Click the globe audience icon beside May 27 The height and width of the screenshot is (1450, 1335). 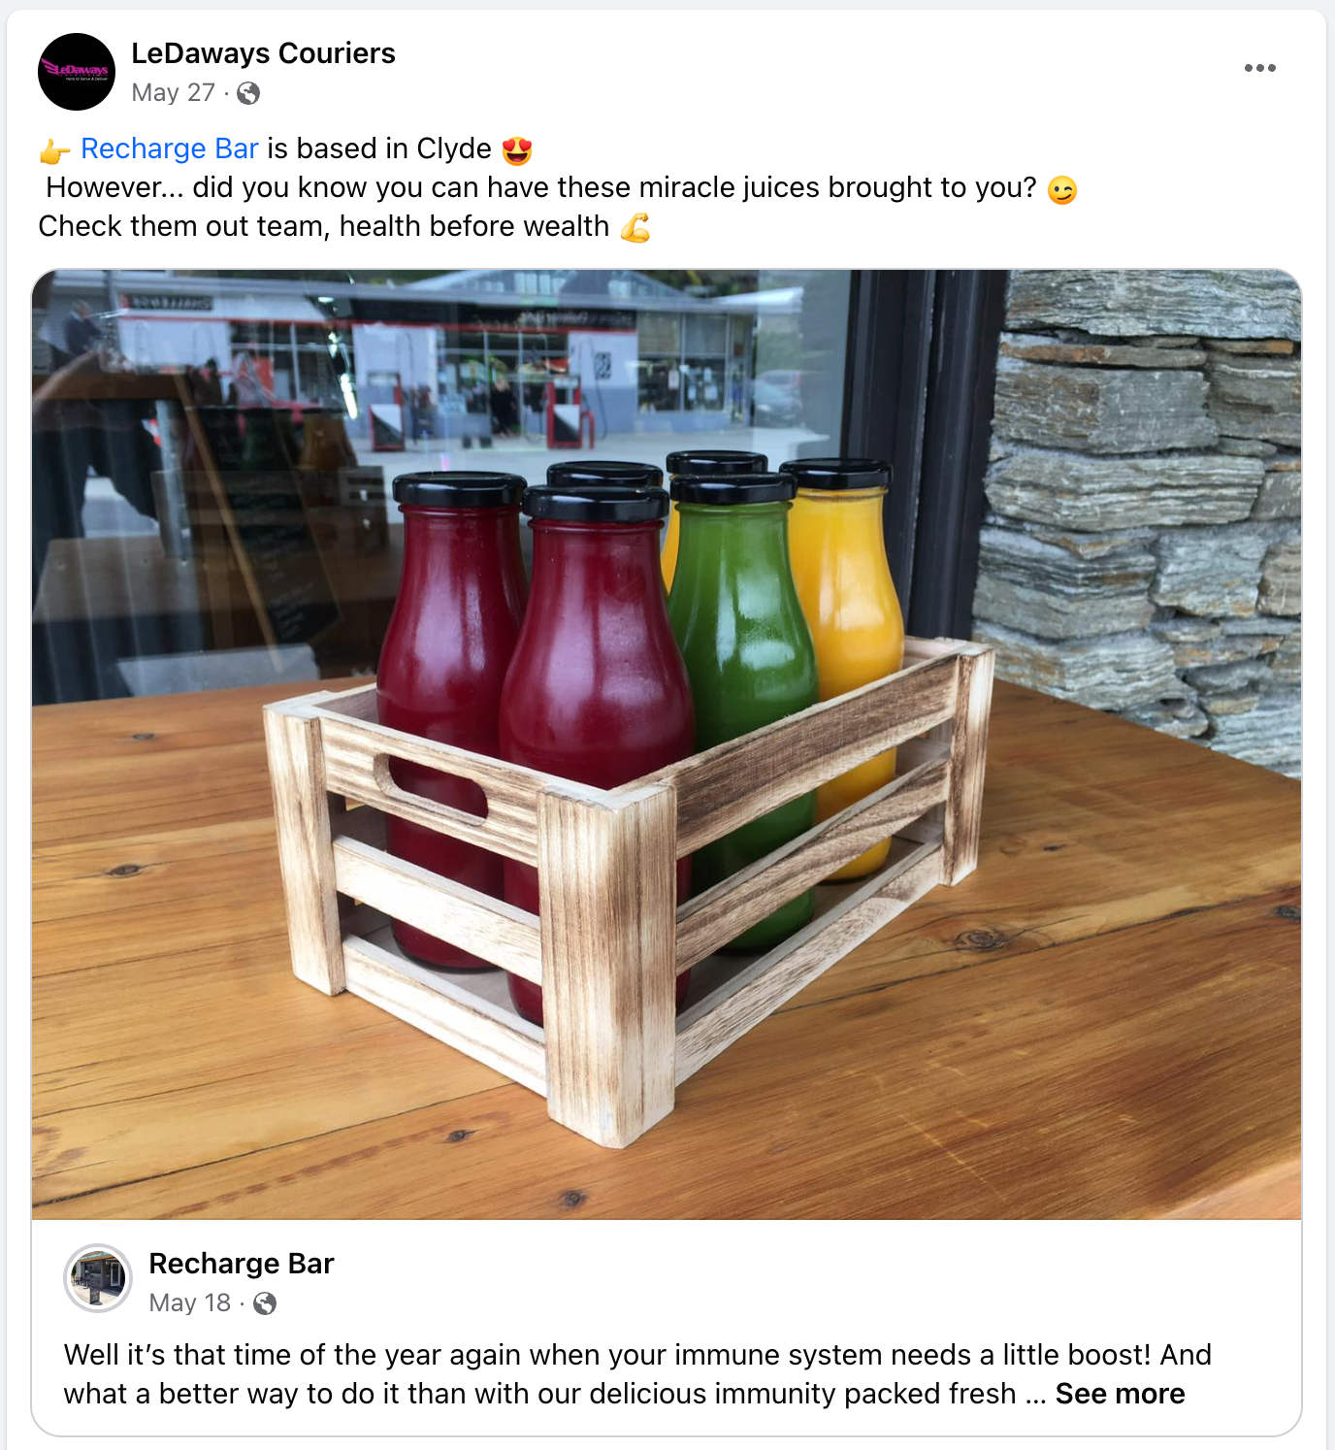pyautogui.click(x=248, y=93)
